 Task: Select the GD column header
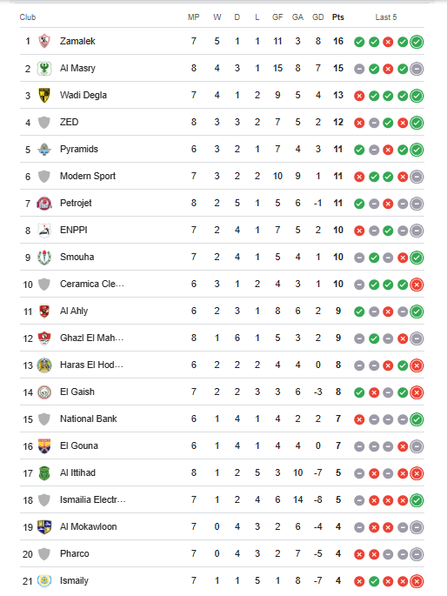point(318,17)
